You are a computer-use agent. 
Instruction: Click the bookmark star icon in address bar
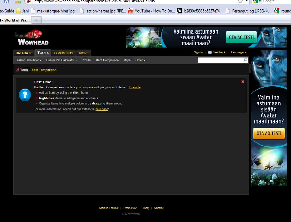(x=240, y=1)
